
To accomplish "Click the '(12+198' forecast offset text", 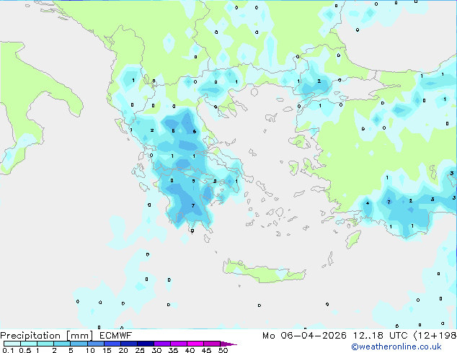I will [x=435, y=336].
